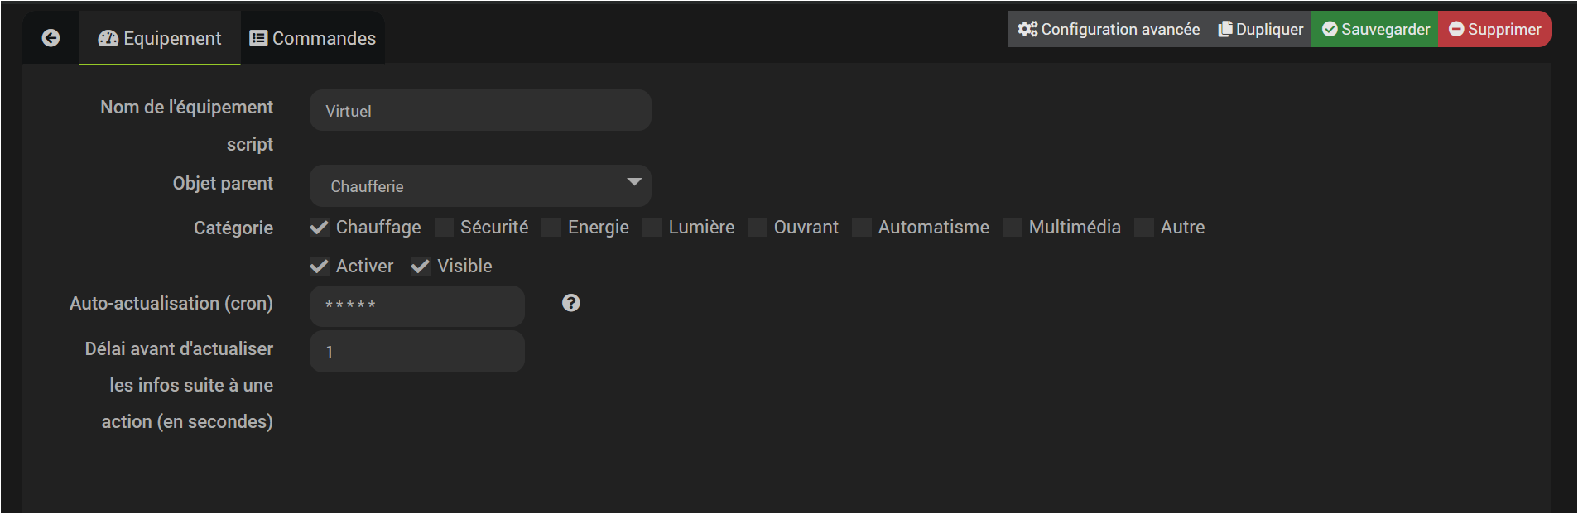Open the Objet parent dropdown

point(480,185)
